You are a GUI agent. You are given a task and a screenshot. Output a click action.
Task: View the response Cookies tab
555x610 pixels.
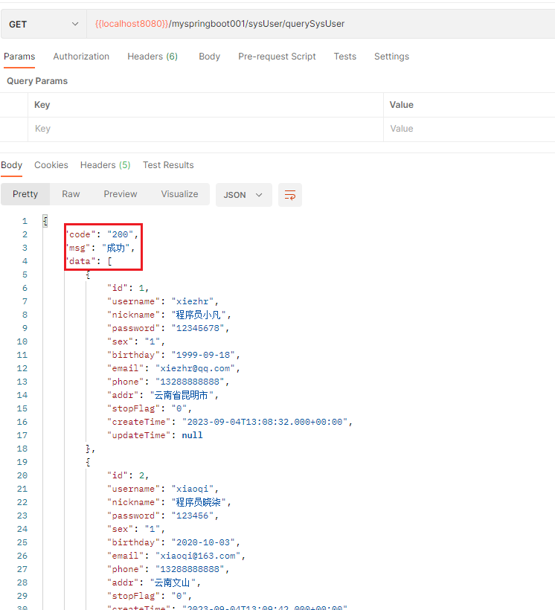point(51,165)
